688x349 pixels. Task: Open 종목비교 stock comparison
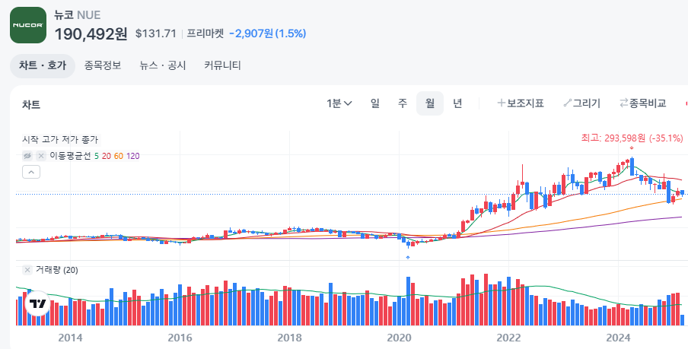pyautogui.click(x=643, y=103)
